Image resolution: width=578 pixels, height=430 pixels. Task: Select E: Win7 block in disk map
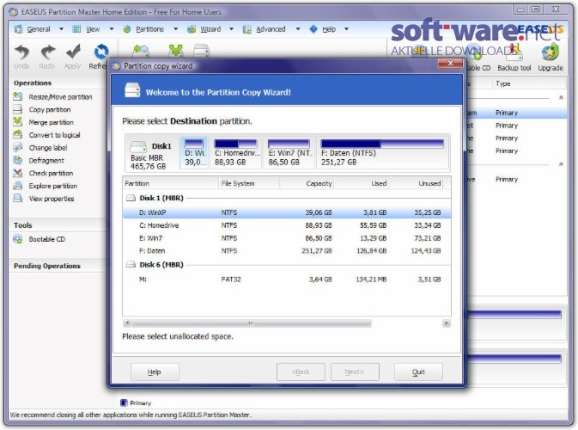pyautogui.click(x=289, y=153)
